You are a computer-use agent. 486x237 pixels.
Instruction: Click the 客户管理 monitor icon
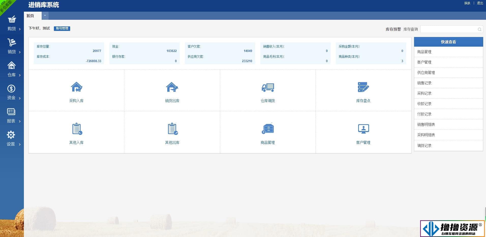(363, 129)
